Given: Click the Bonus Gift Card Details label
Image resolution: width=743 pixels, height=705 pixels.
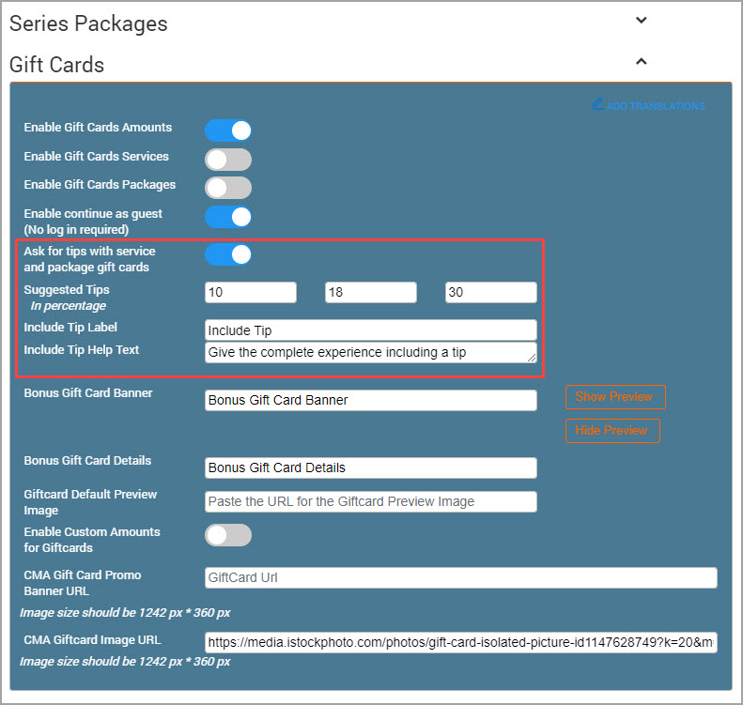Looking at the screenshot, I should pyautogui.click(x=87, y=461).
